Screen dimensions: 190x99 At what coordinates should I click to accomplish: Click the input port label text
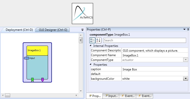(x=32, y=58)
